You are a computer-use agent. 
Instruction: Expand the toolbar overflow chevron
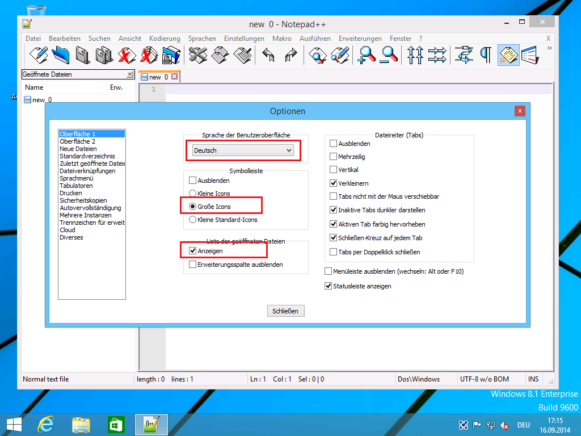click(549, 48)
